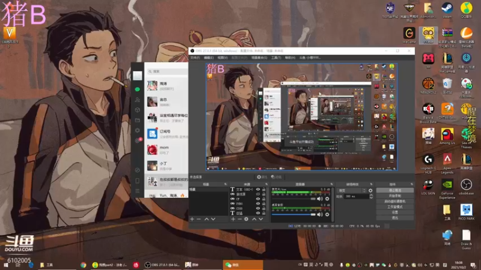Open PICO PARK desktop icon
The width and height of the screenshot is (481, 270).
[x=467, y=212]
